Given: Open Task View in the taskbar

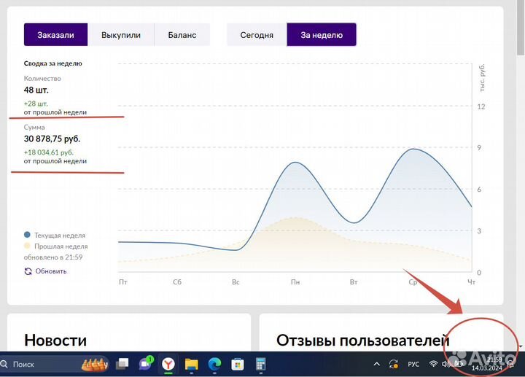Looking at the screenshot, I should coord(123,363).
